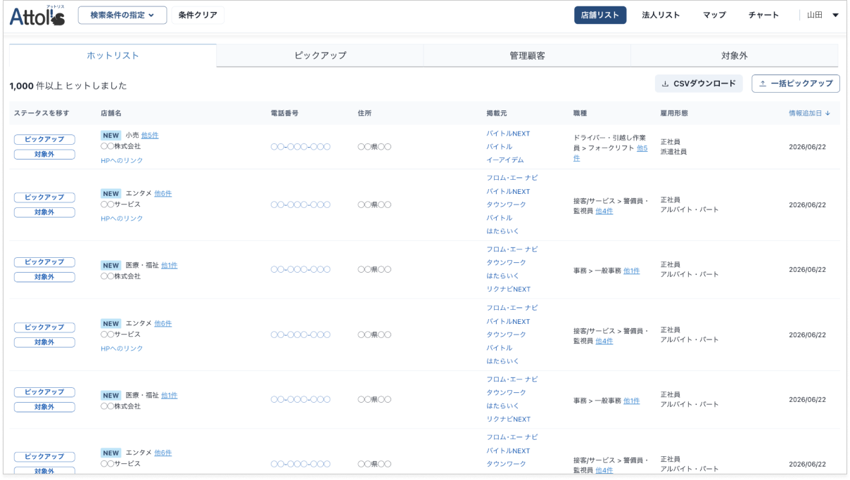Select the ホットリスト tab
The image size is (850, 480).
[x=113, y=56]
